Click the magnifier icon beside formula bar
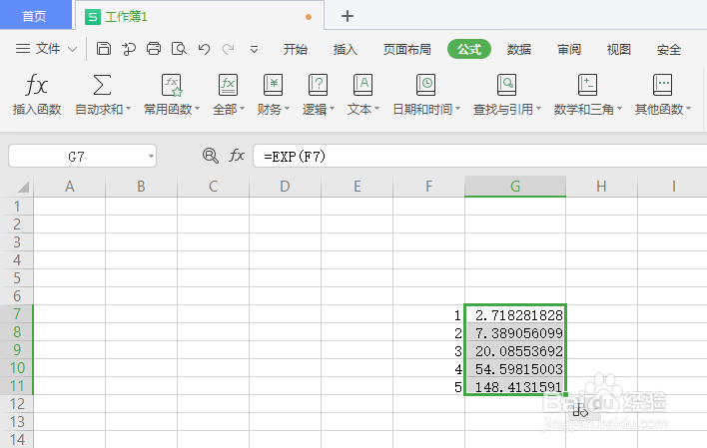Image resolution: width=707 pixels, height=448 pixels. click(x=210, y=156)
